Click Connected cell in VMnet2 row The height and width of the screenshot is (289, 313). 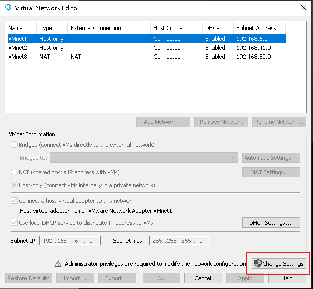(167, 48)
